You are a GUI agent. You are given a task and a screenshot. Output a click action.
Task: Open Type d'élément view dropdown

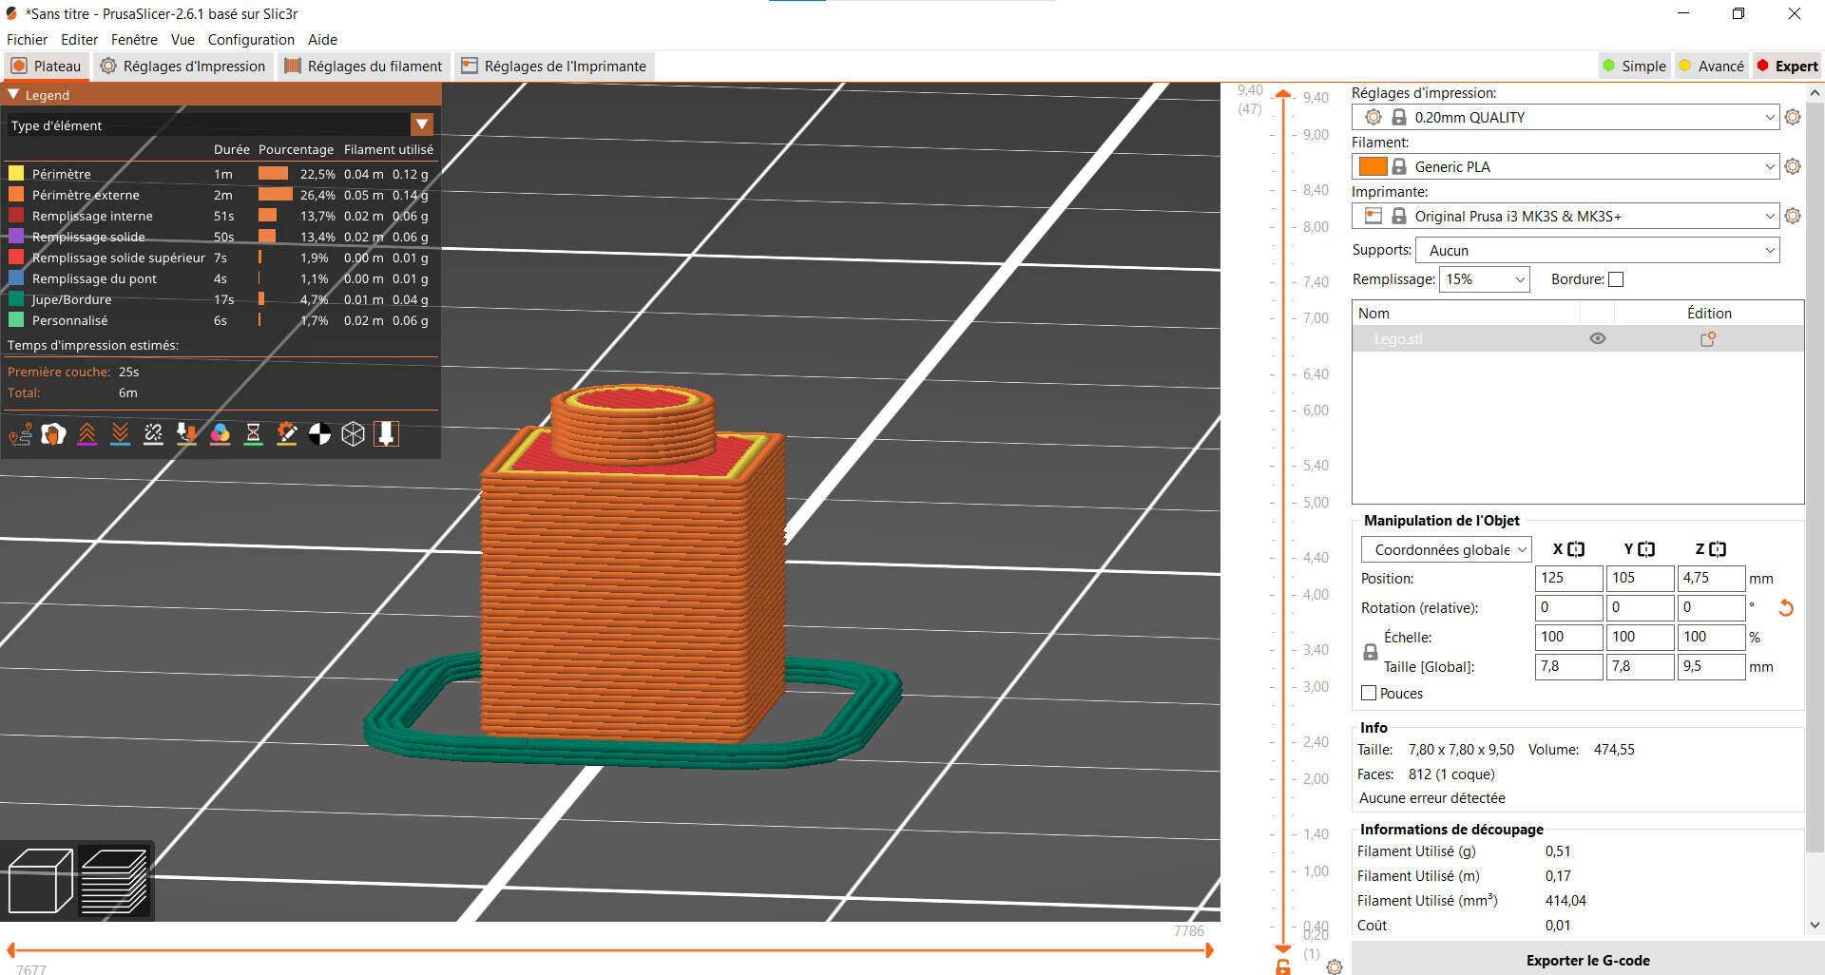(422, 124)
